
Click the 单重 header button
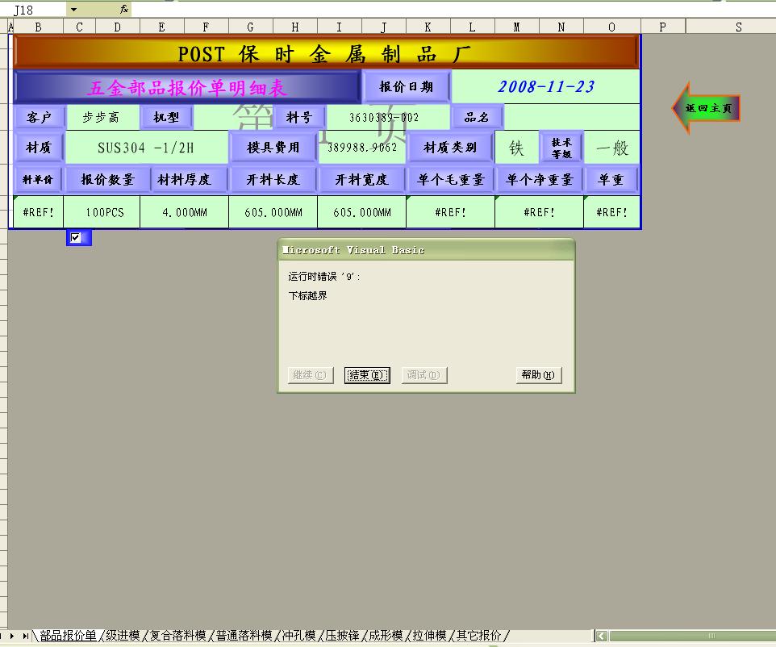[x=611, y=179]
